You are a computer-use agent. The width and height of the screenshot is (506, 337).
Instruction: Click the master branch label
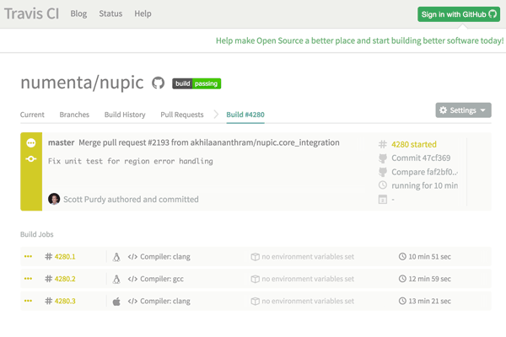(62, 142)
